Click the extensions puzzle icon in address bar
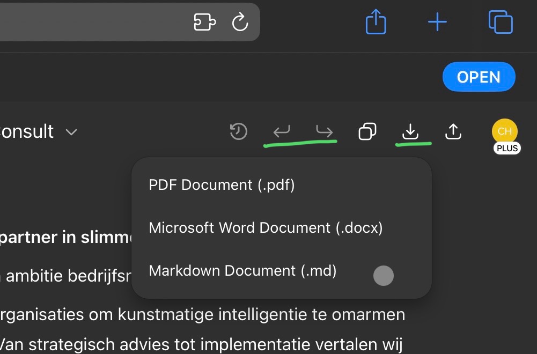This screenshot has width=537, height=354. click(x=204, y=23)
